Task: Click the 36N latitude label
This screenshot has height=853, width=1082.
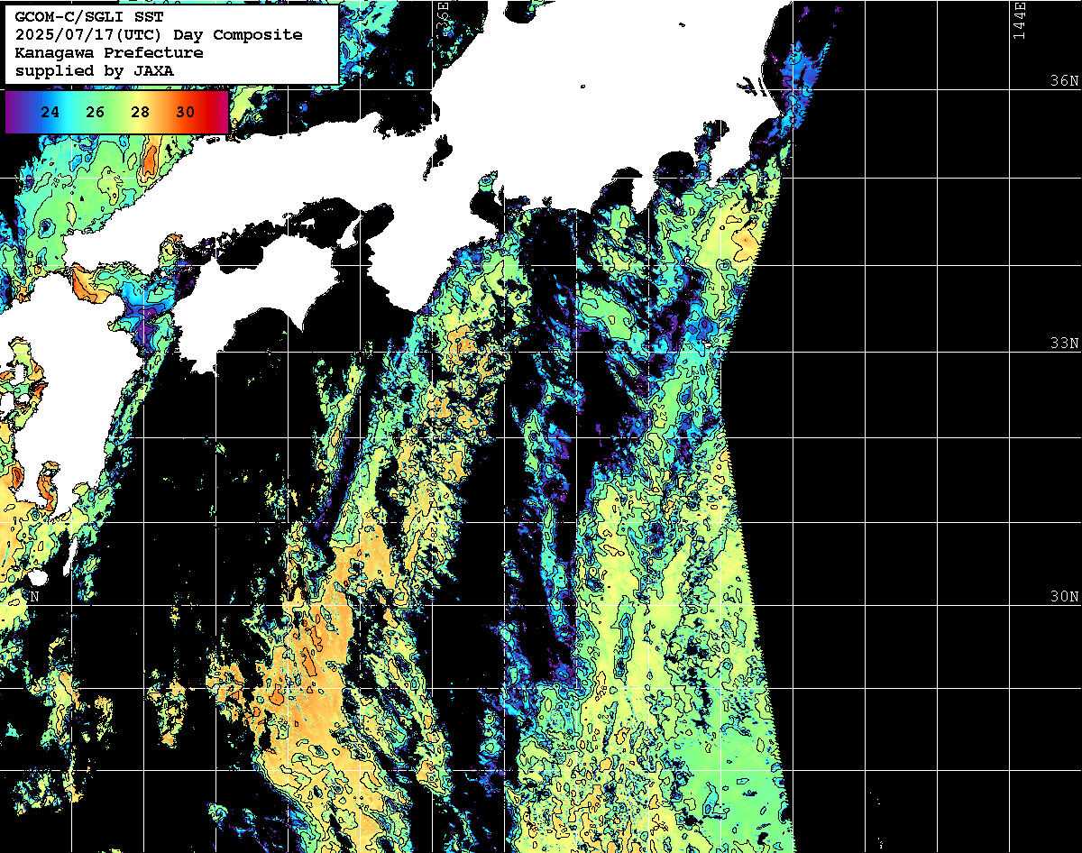Action: 1064,80
